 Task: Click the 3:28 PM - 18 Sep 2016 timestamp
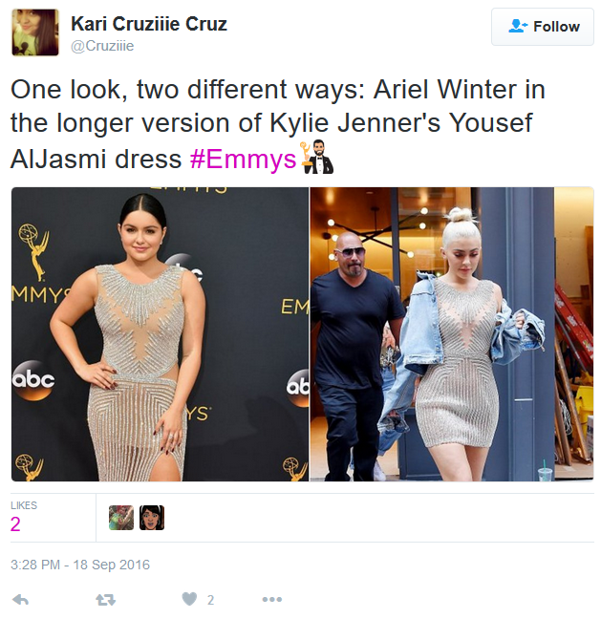[x=80, y=565]
